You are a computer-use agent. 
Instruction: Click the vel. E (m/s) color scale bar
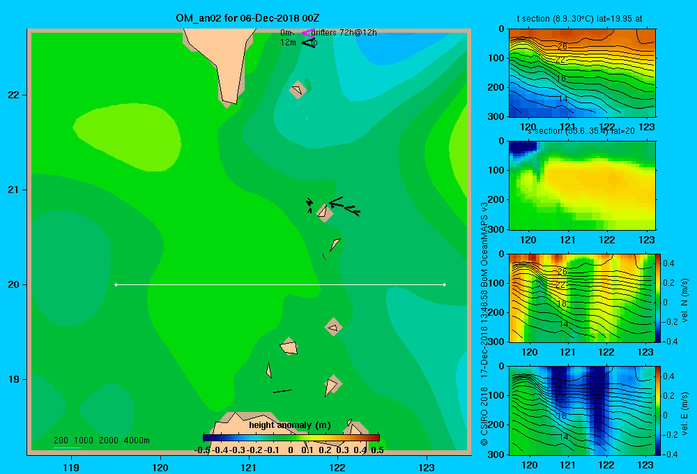[x=659, y=411]
